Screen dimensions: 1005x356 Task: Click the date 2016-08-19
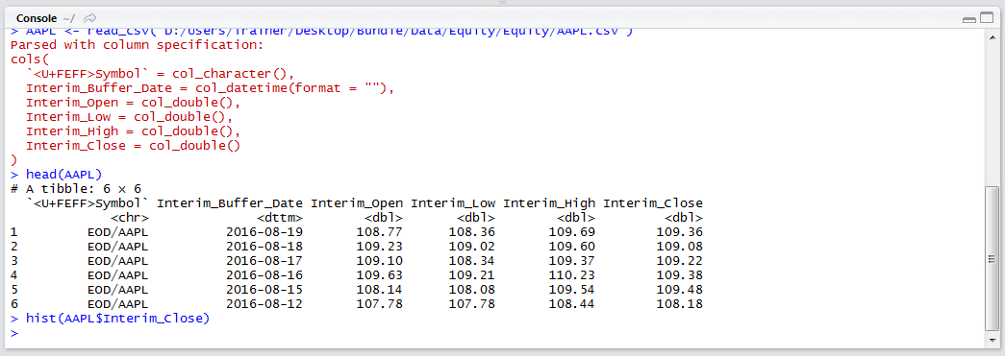coord(264,231)
